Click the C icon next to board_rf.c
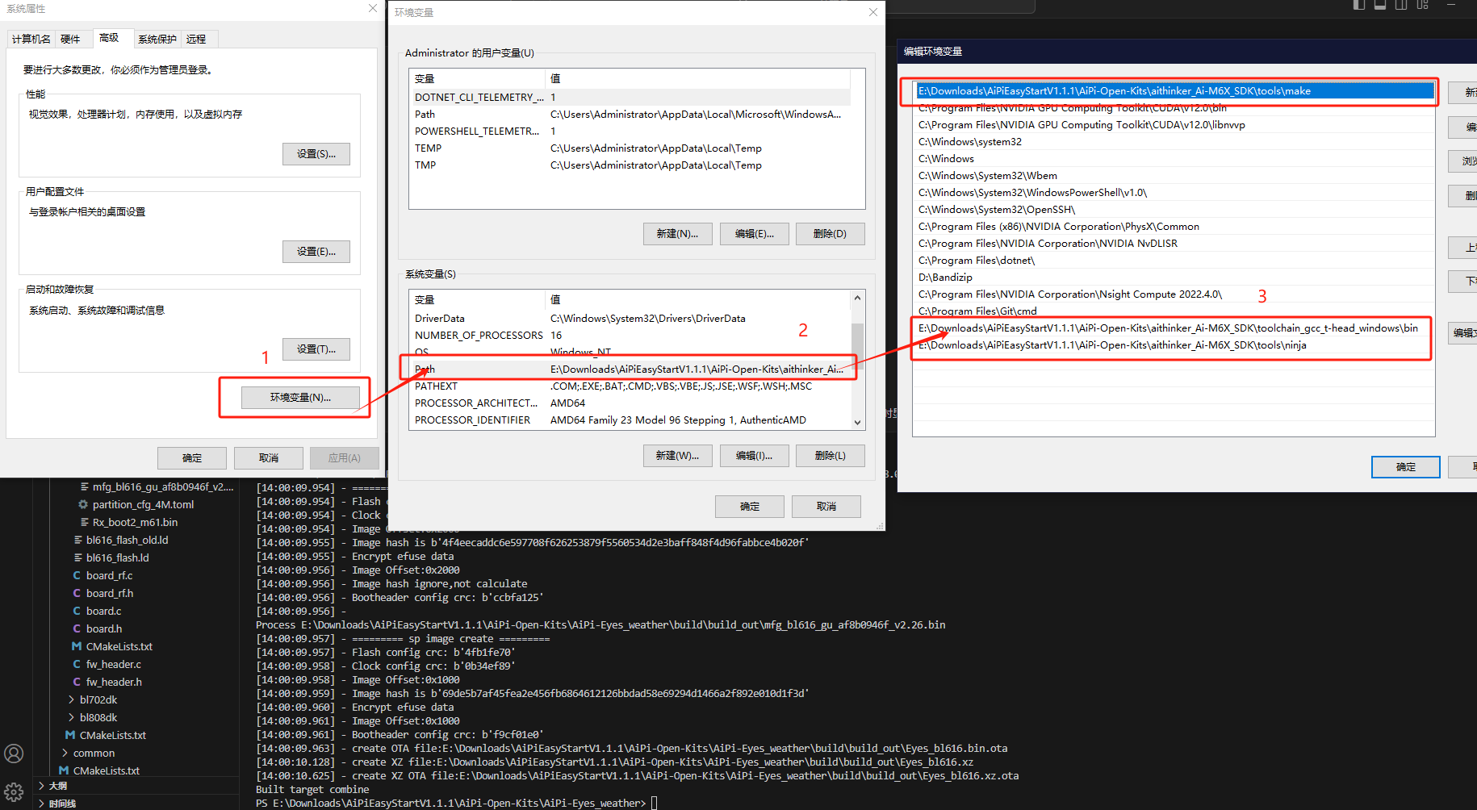 pyautogui.click(x=77, y=575)
